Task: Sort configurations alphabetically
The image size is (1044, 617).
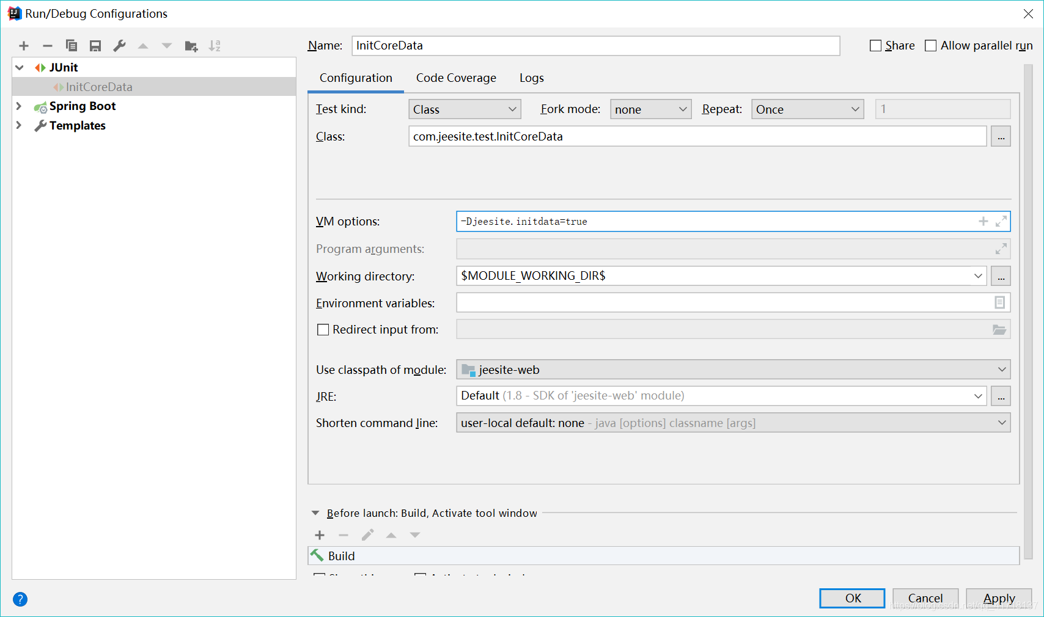Action: 215,46
